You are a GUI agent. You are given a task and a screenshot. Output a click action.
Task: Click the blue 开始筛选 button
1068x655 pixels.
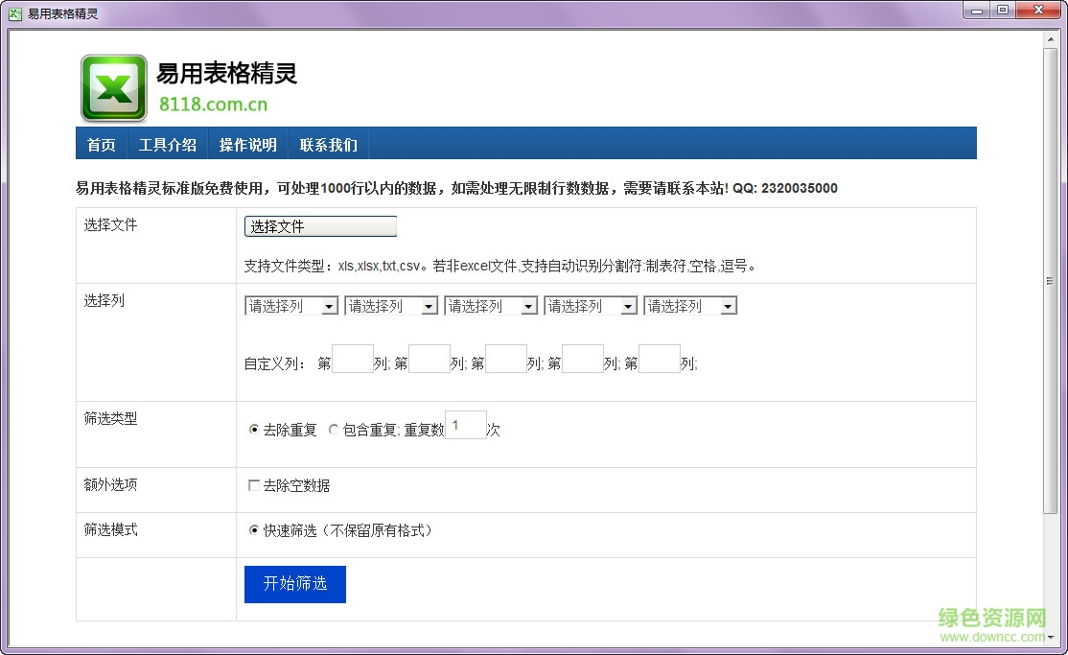294,584
